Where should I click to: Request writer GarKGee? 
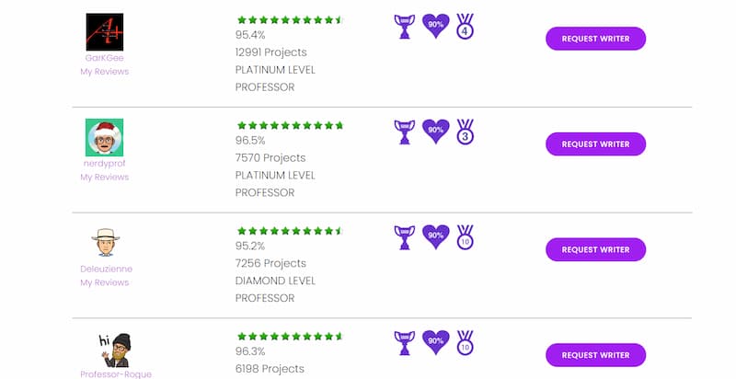click(x=595, y=39)
